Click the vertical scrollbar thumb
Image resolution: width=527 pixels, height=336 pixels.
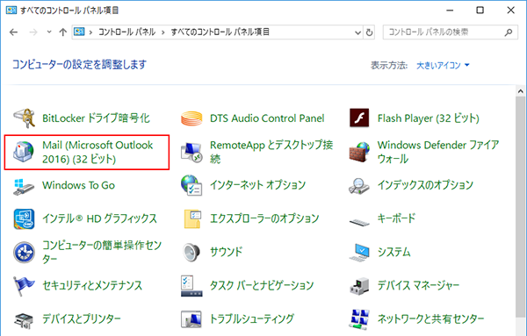[x=521, y=206]
